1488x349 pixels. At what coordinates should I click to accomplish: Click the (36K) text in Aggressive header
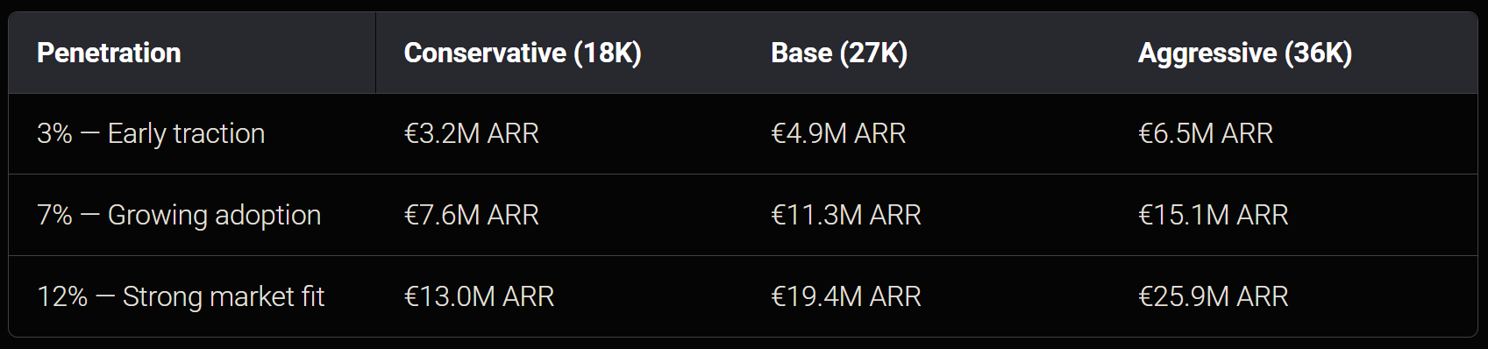(x=1318, y=53)
